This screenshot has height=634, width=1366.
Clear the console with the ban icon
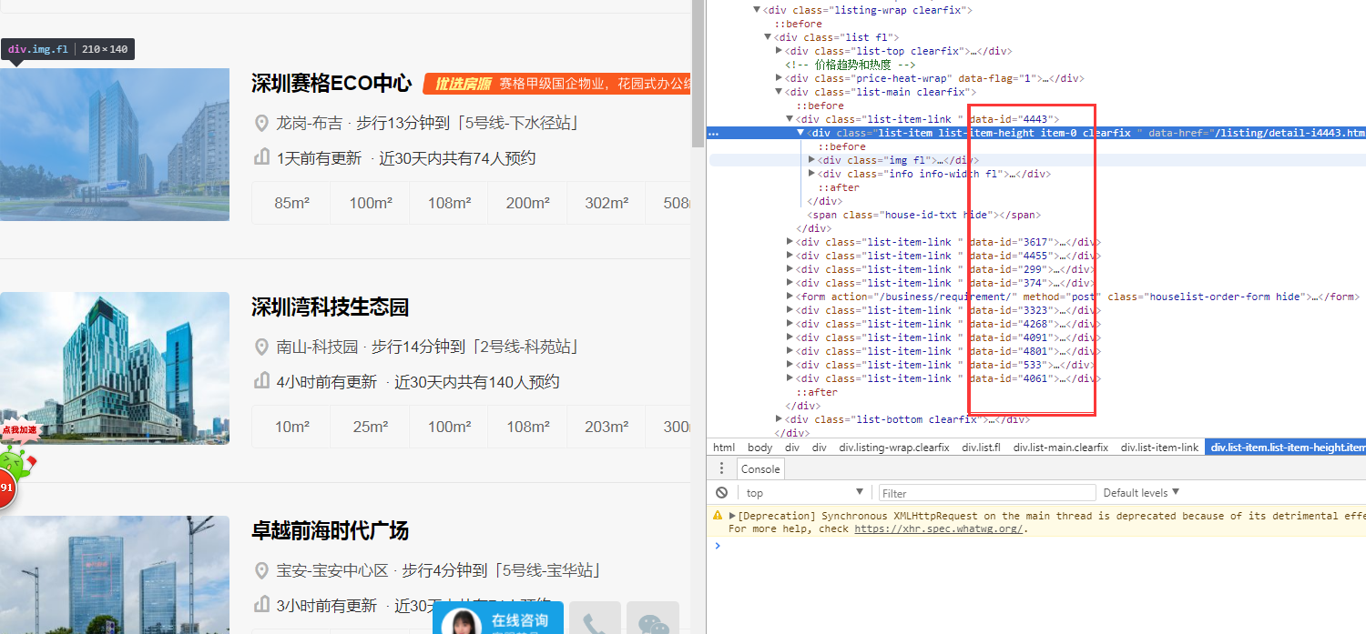[721, 493]
